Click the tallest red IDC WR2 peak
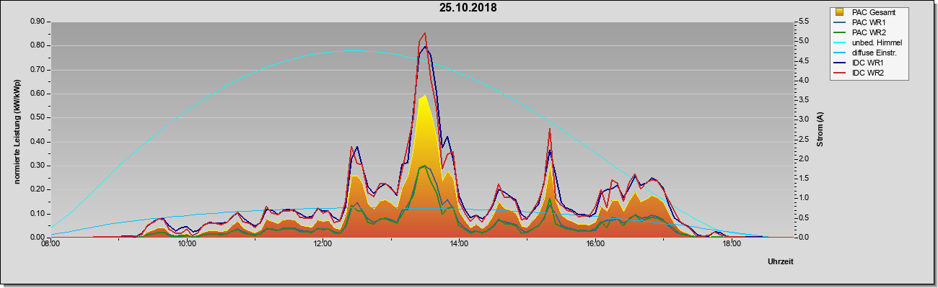 (x=425, y=33)
